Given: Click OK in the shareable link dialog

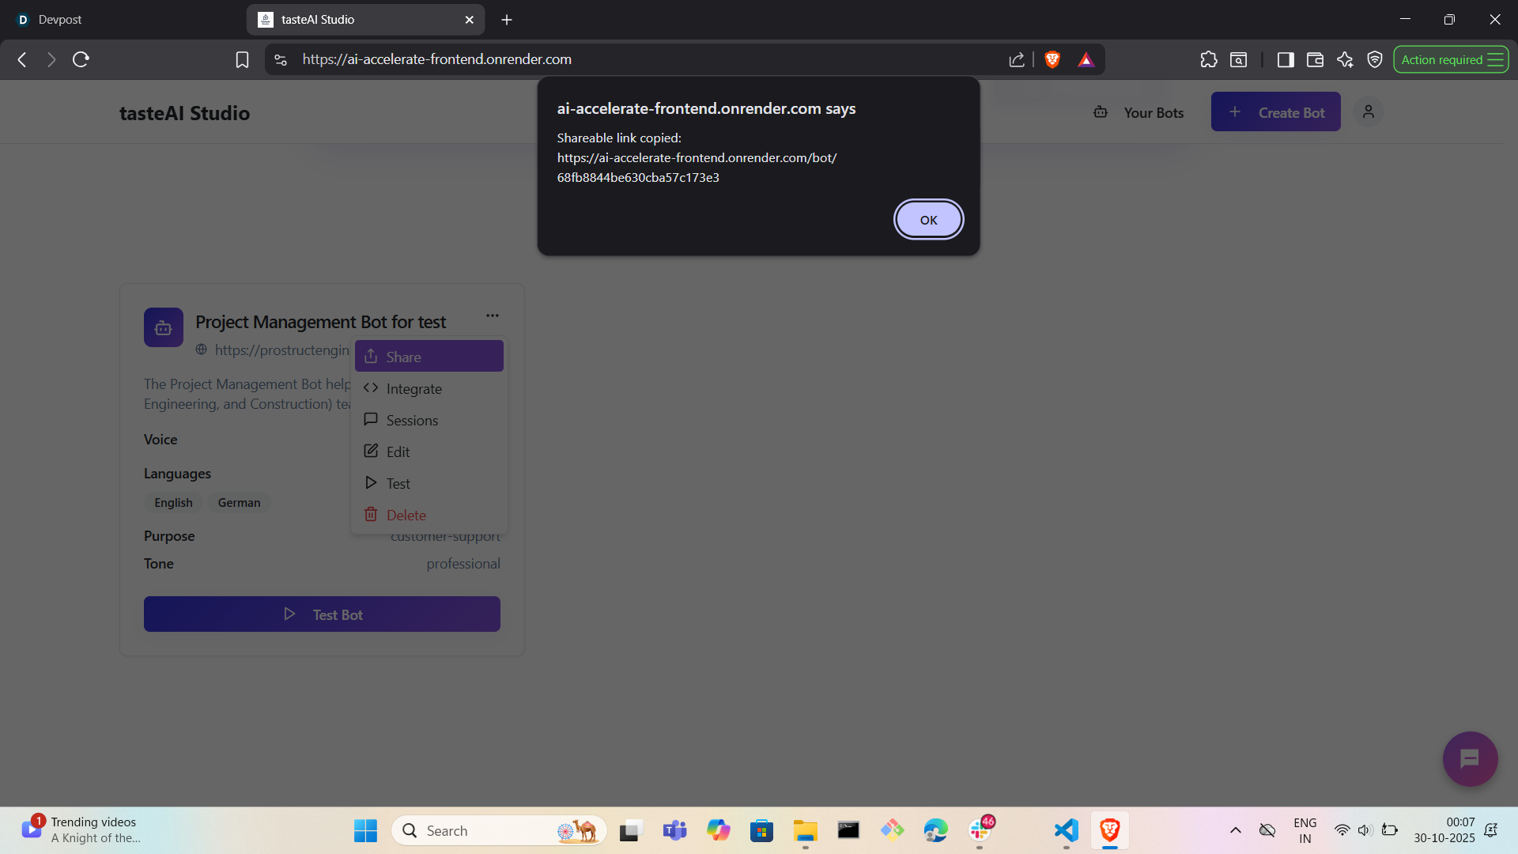Looking at the screenshot, I should coord(928,220).
